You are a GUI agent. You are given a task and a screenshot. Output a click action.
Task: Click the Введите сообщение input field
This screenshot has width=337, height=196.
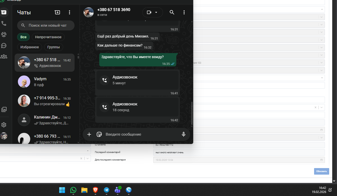[x=141, y=134]
